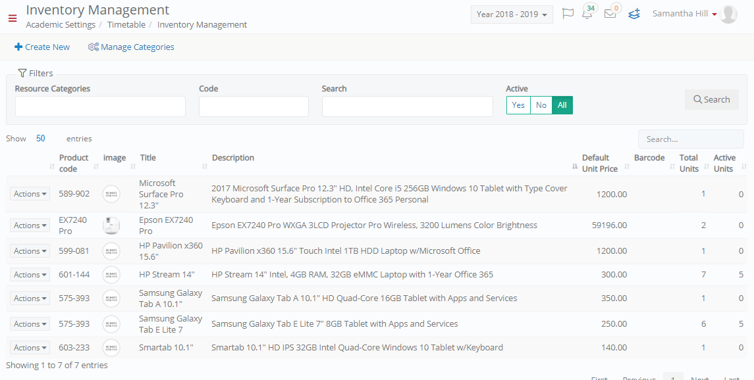Sort by image column header
Screen dimensions: 754x380
pos(119,163)
